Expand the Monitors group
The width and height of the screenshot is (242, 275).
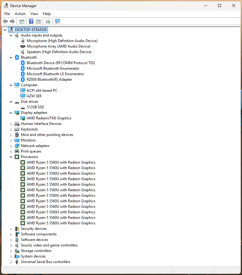click(x=11, y=141)
